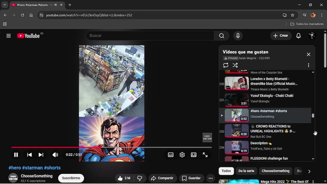The height and width of the screenshot is (184, 327).
Task: Open more actions ellipsis below the video
Action: (x=211, y=178)
